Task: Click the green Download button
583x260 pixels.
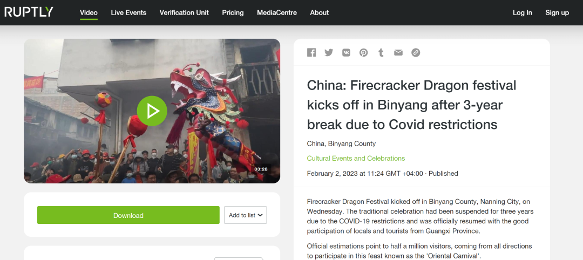Action: [x=128, y=215]
